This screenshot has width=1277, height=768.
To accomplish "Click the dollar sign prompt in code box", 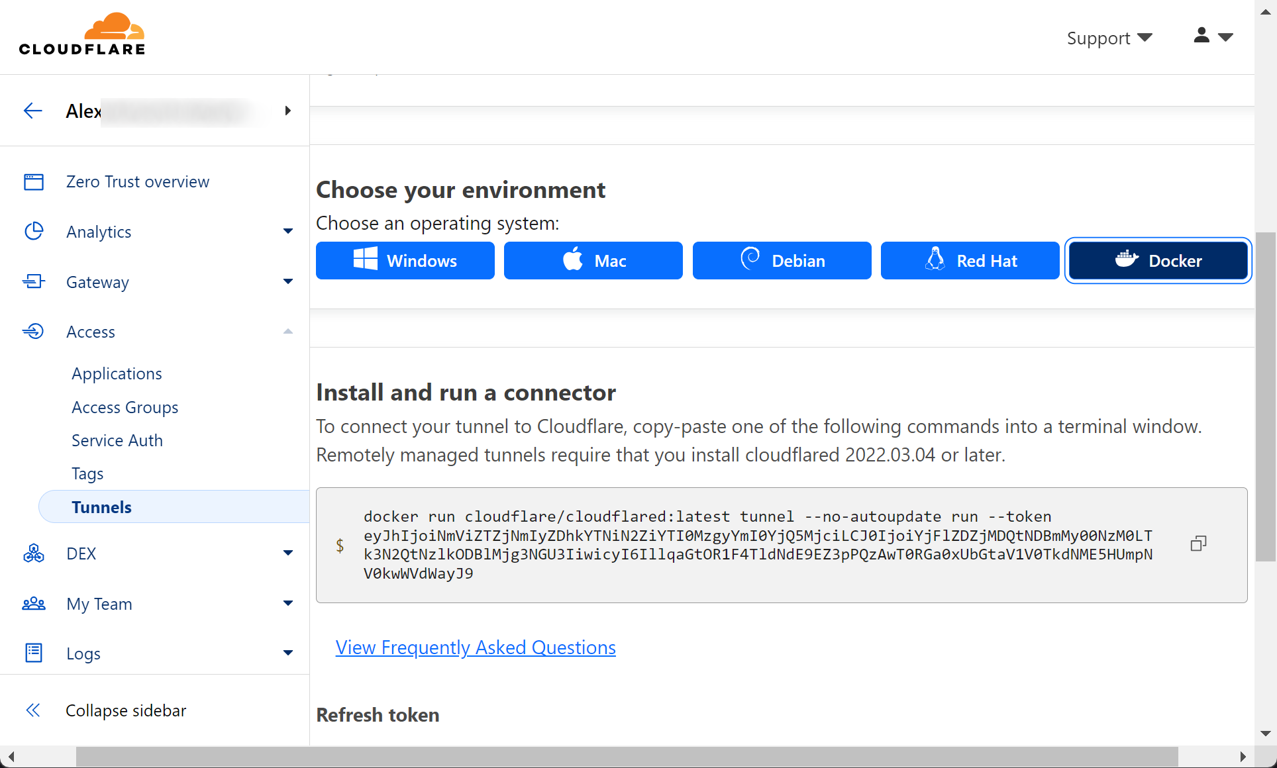I will point(340,545).
